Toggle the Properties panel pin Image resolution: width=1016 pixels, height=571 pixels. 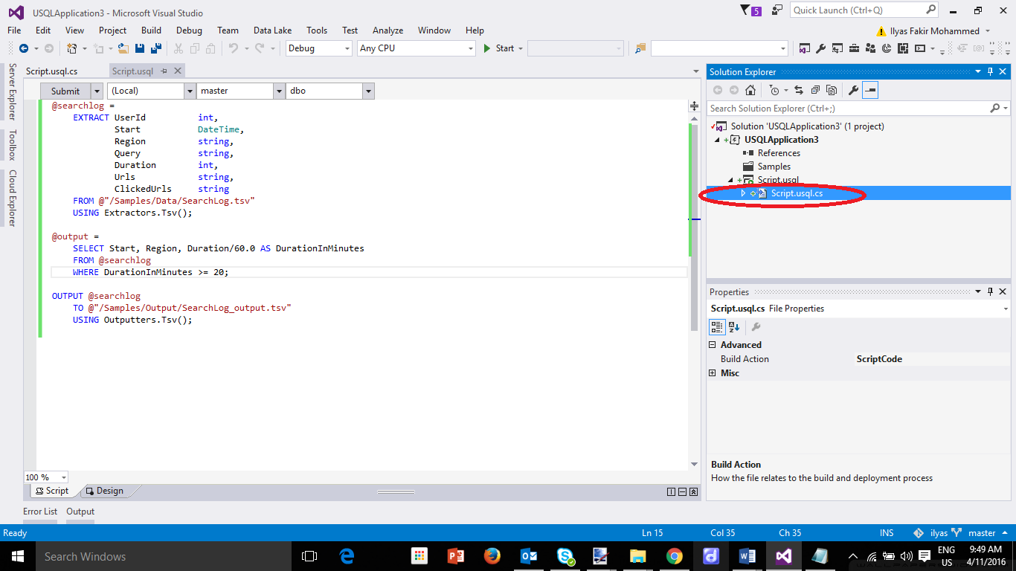[989, 291]
